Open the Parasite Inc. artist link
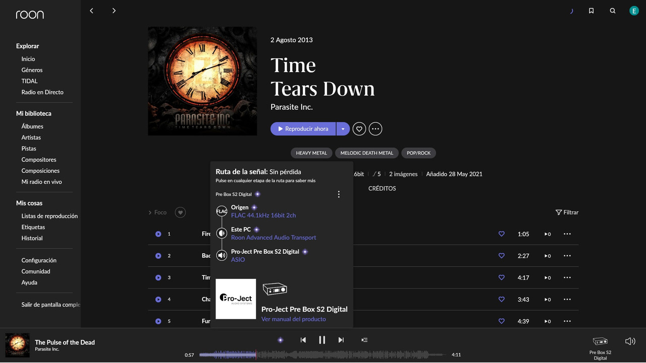646x363 pixels. click(292, 107)
